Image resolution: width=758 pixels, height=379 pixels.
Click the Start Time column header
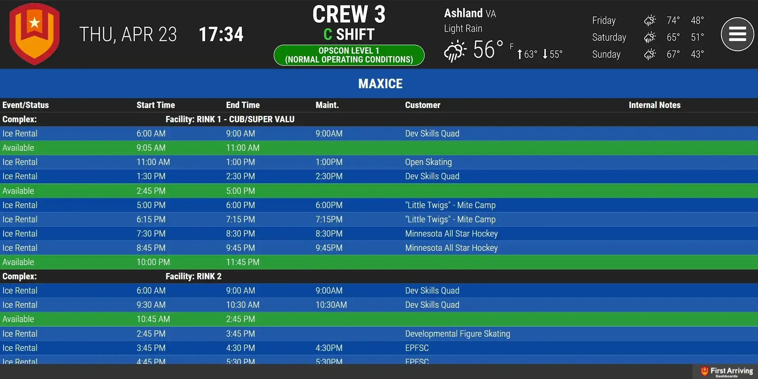[x=156, y=105]
